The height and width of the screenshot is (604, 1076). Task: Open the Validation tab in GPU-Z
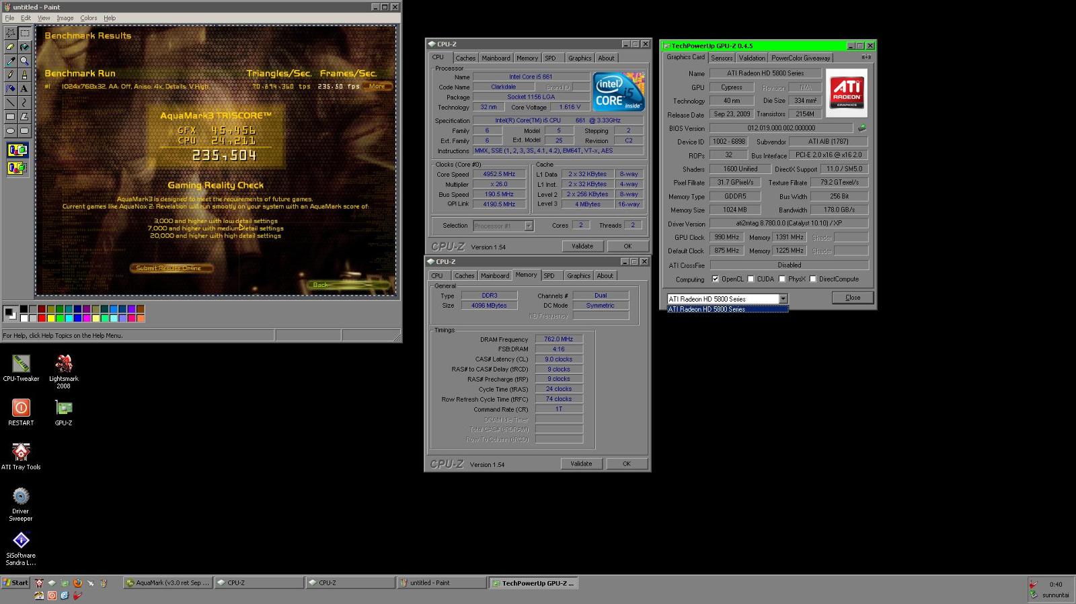(x=752, y=58)
